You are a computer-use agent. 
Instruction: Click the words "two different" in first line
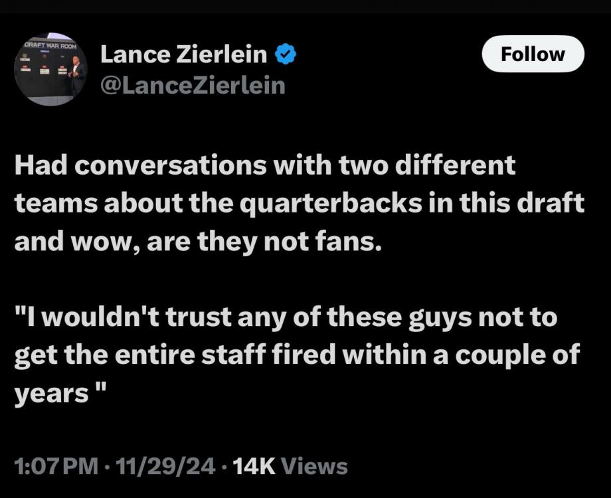[x=438, y=165]
